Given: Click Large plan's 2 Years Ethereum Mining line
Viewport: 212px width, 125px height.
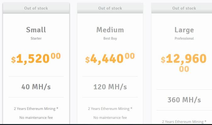Looking at the screenshot, I should [184, 122].
